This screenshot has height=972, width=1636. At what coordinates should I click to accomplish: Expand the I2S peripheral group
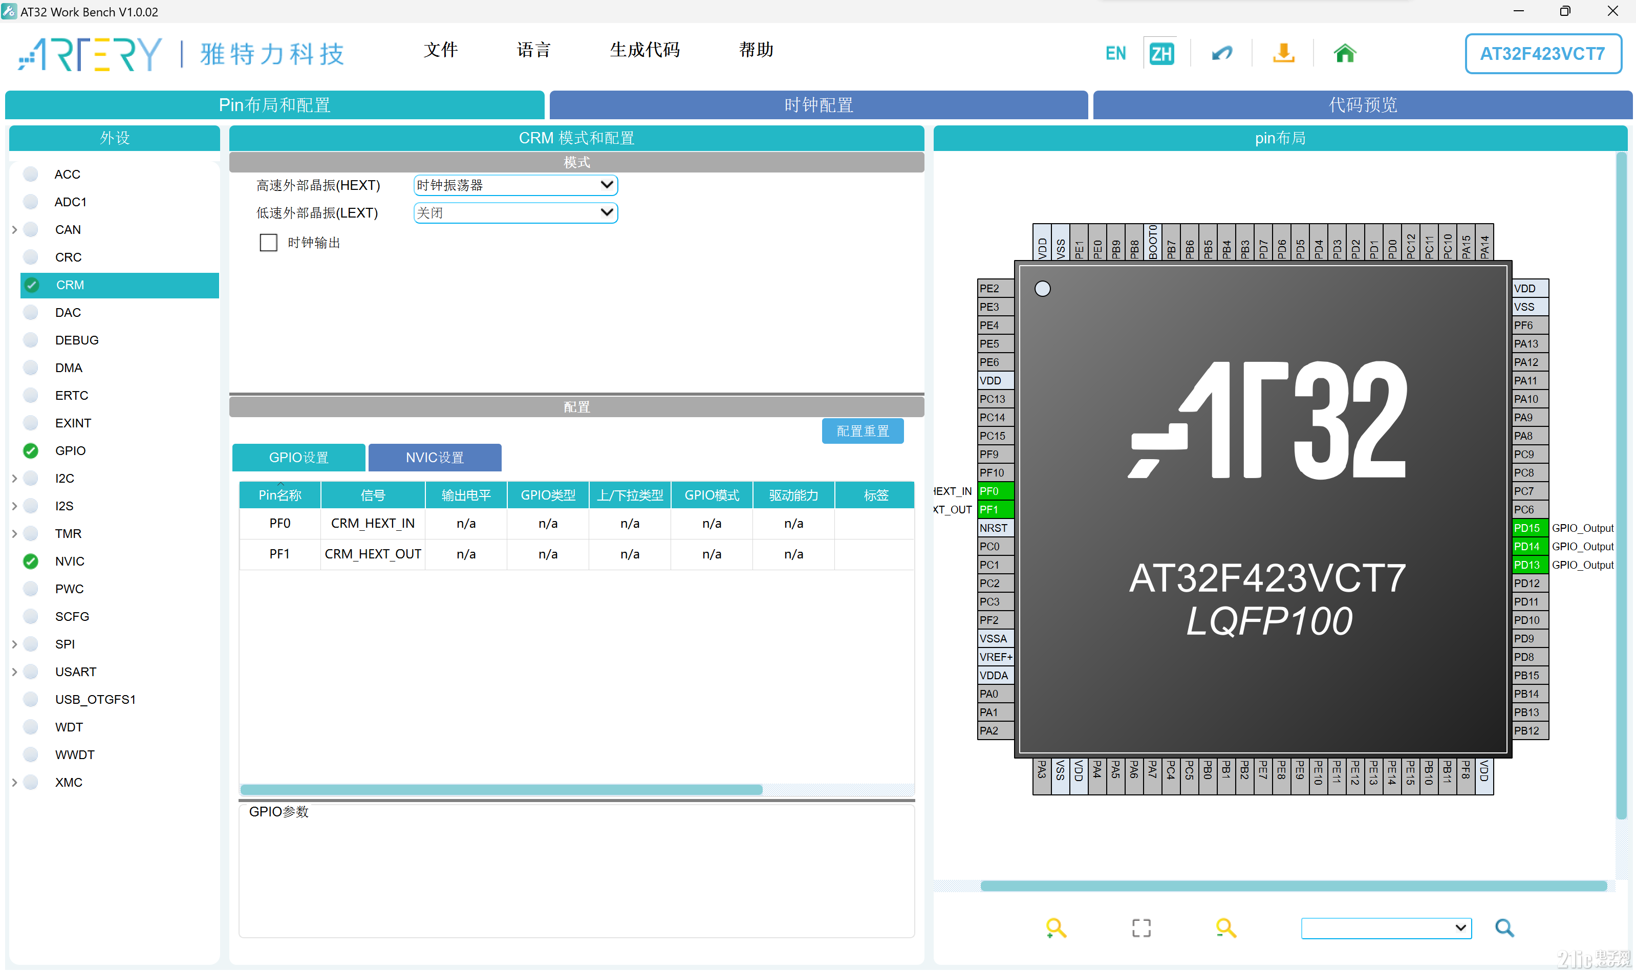(x=14, y=506)
